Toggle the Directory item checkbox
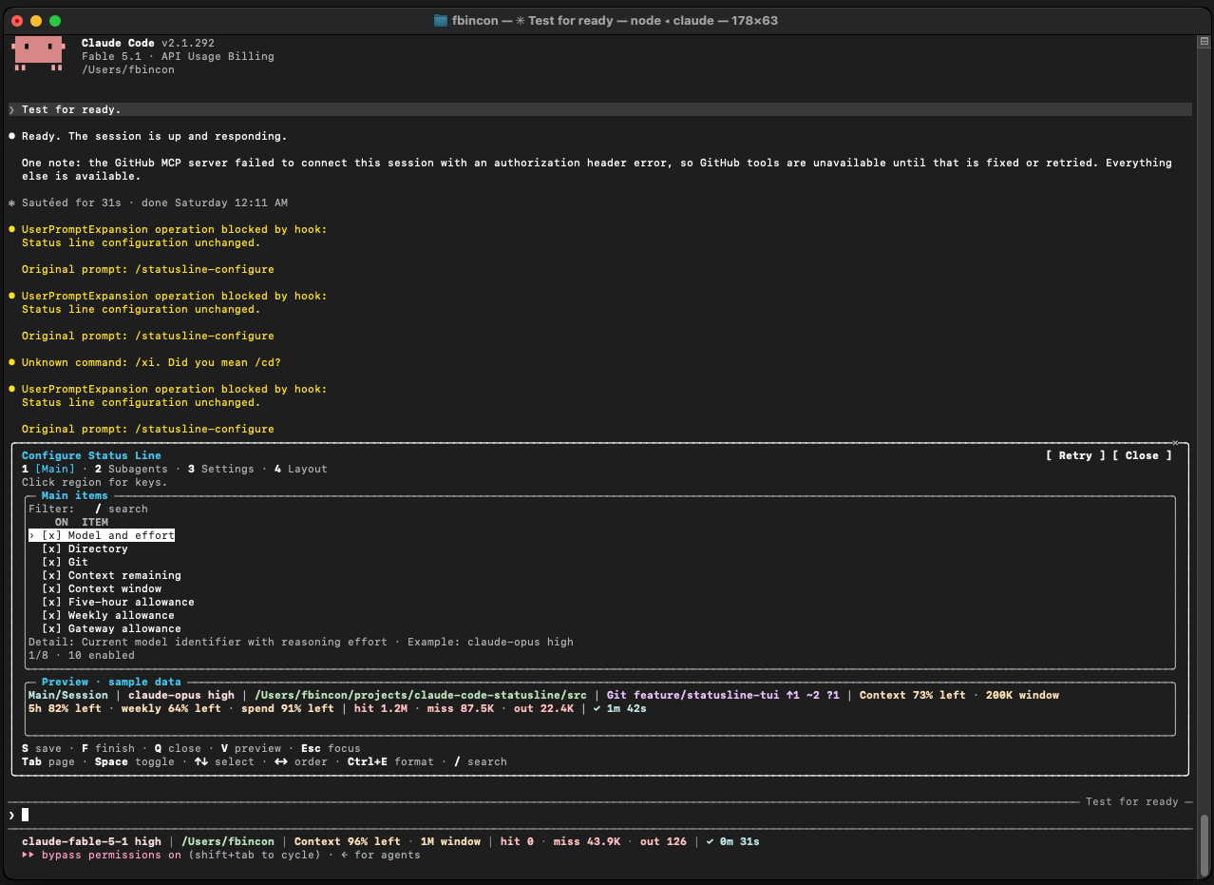 click(51, 548)
